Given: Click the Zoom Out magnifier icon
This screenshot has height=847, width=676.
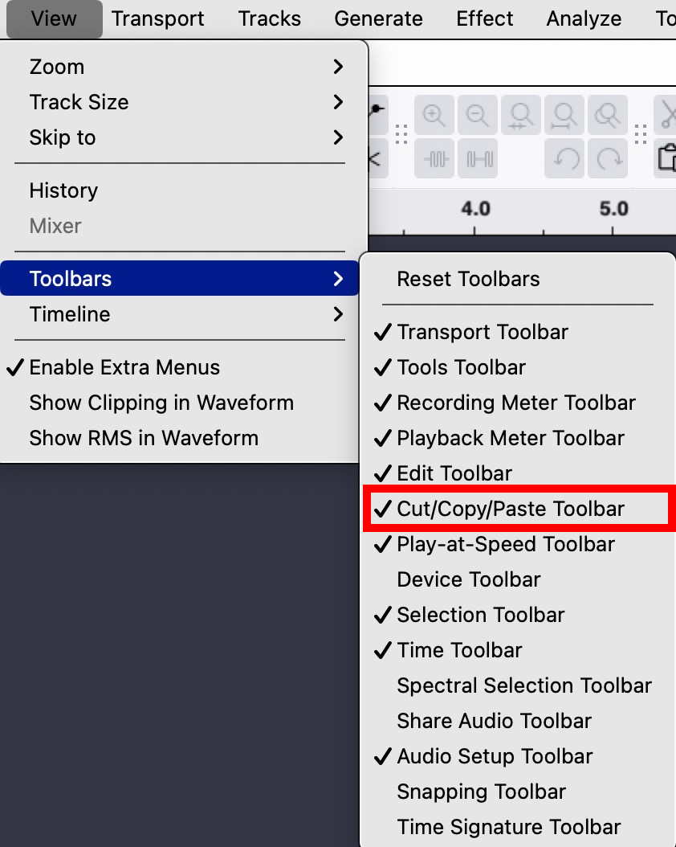Looking at the screenshot, I should point(478,116).
